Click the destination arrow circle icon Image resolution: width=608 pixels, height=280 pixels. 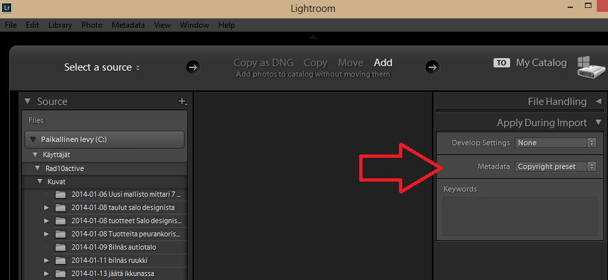pyautogui.click(x=432, y=67)
